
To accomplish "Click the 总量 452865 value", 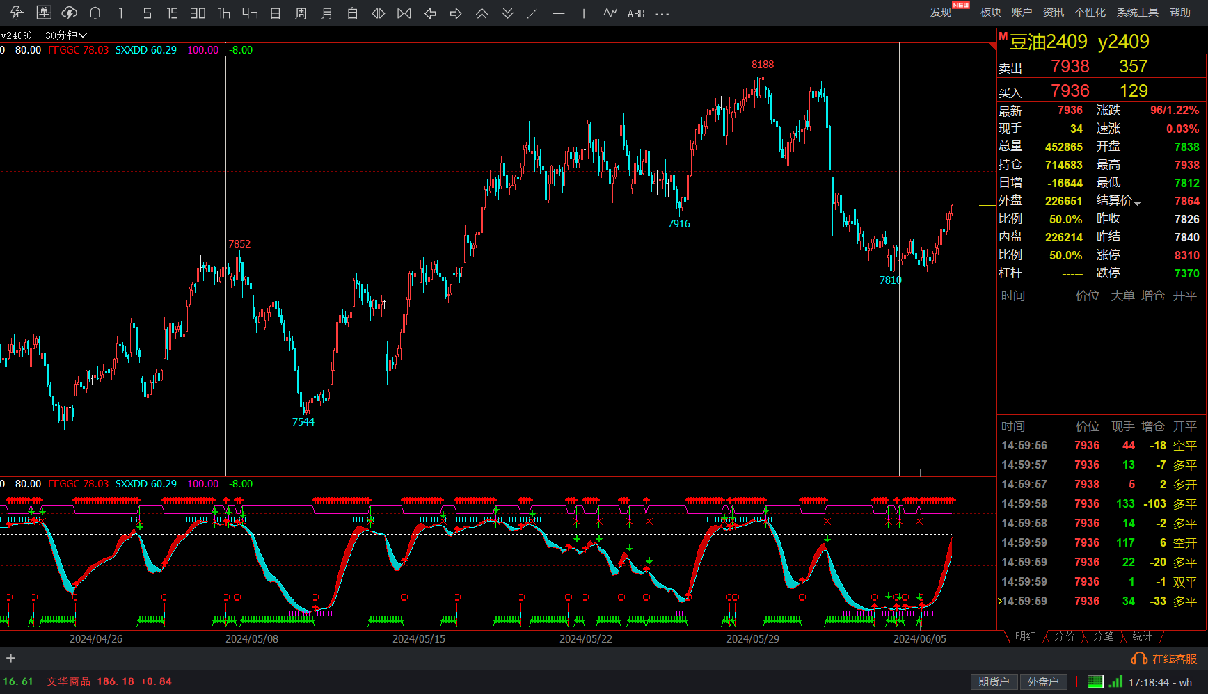I will point(1063,147).
